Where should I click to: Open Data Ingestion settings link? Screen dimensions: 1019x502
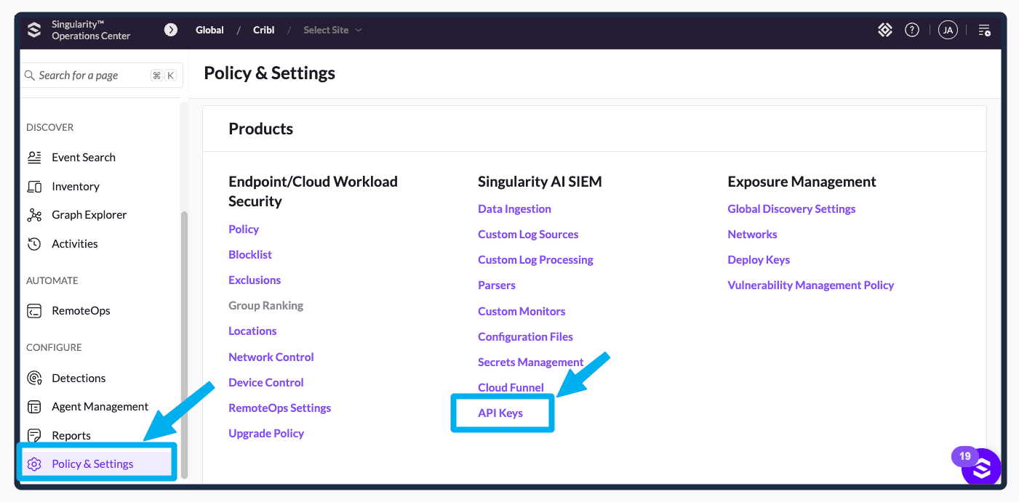pyautogui.click(x=514, y=209)
